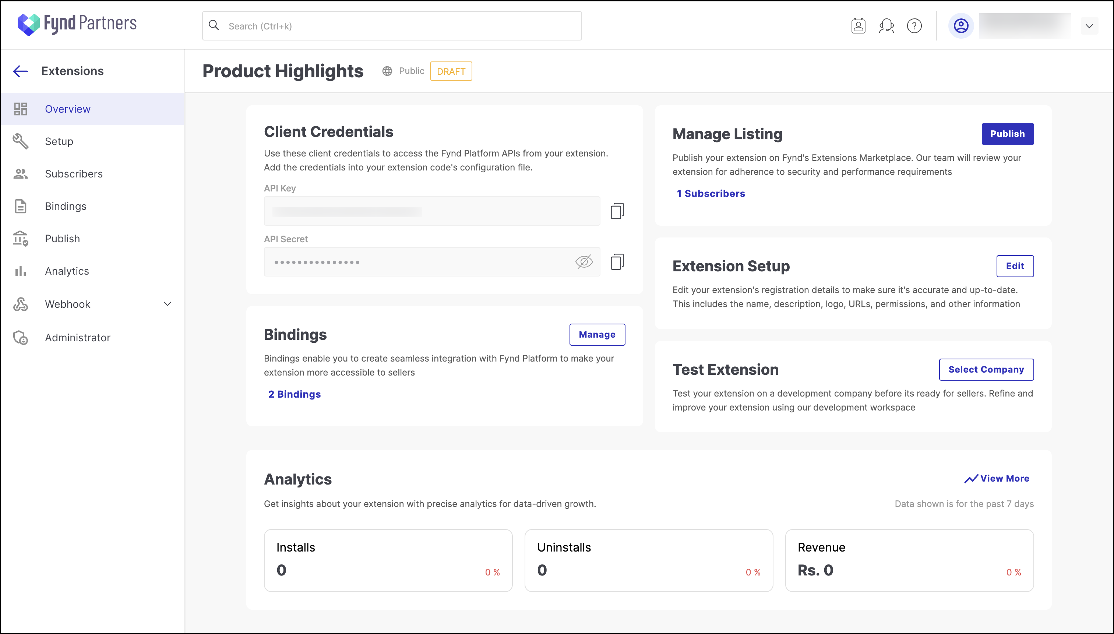The image size is (1114, 634).
Task: Open Administrator from the sidebar
Action: [x=92, y=338]
